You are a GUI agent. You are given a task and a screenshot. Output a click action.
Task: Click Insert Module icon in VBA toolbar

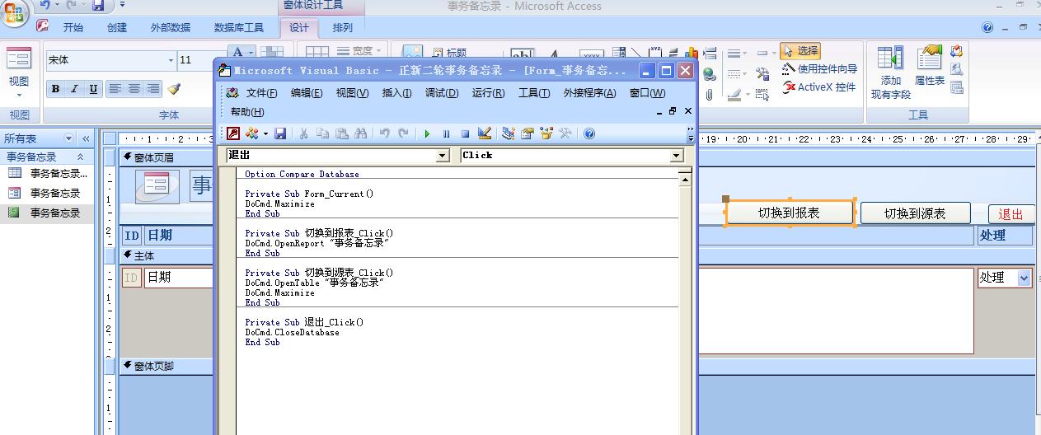click(251, 133)
